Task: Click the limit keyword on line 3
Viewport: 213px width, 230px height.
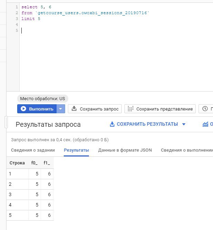Action: [28, 19]
